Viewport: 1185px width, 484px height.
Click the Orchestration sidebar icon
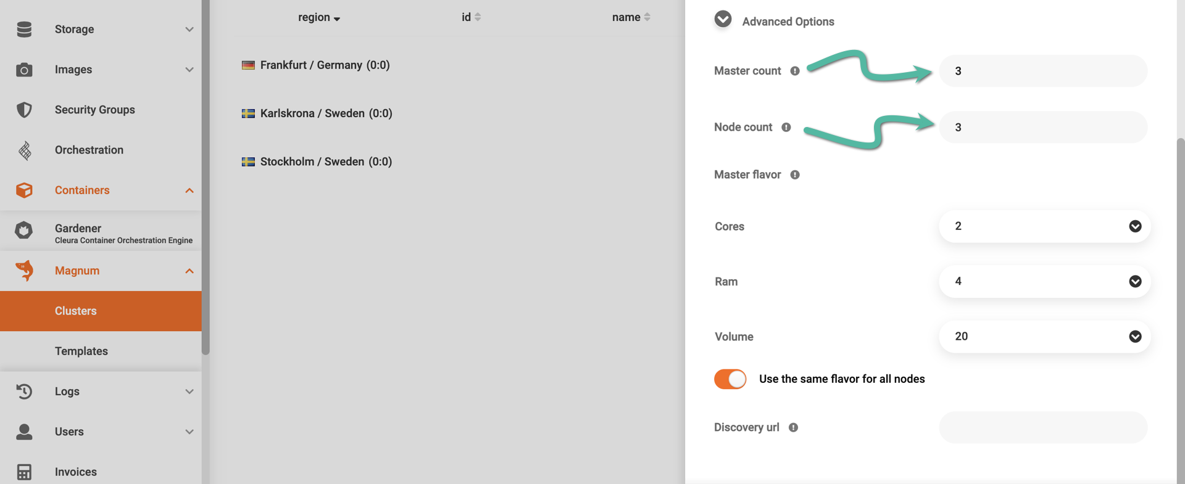click(24, 150)
